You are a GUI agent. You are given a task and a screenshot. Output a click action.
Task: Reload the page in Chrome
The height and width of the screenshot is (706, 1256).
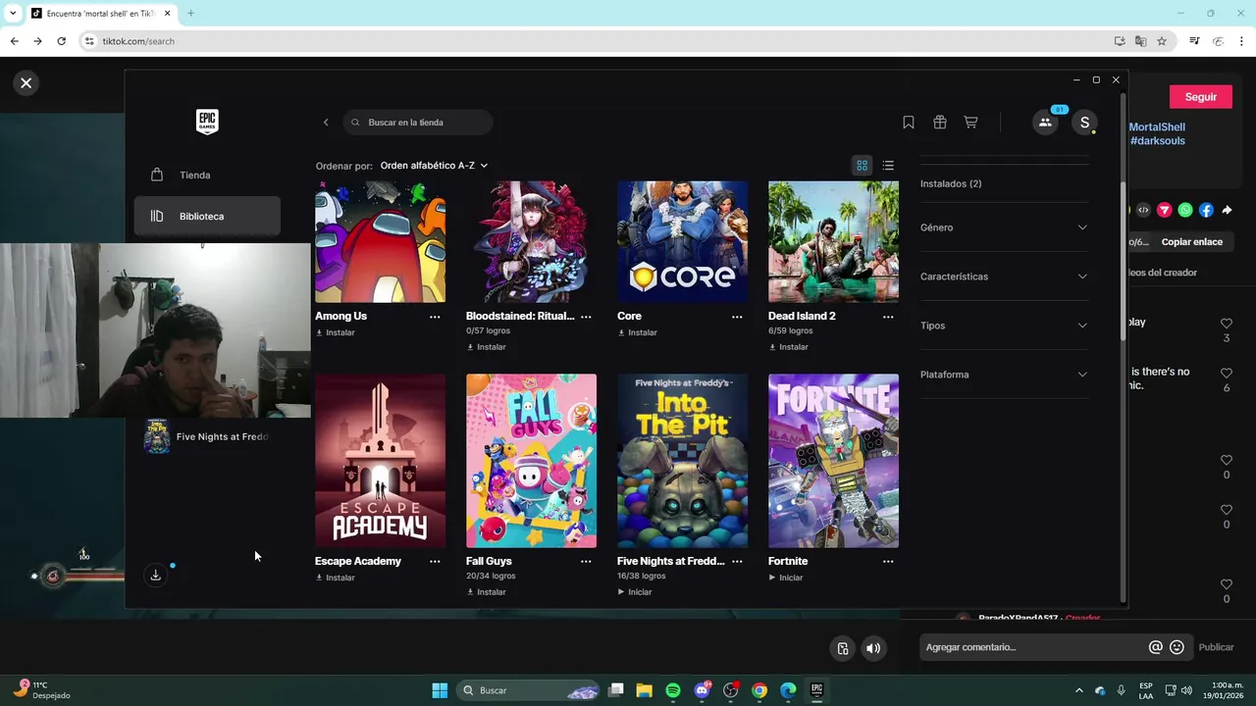click(x=61, y=41)
